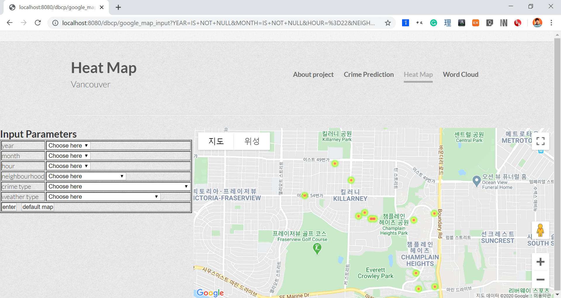
Task: Open the weather type dropdown
Action: pos(103,196)
